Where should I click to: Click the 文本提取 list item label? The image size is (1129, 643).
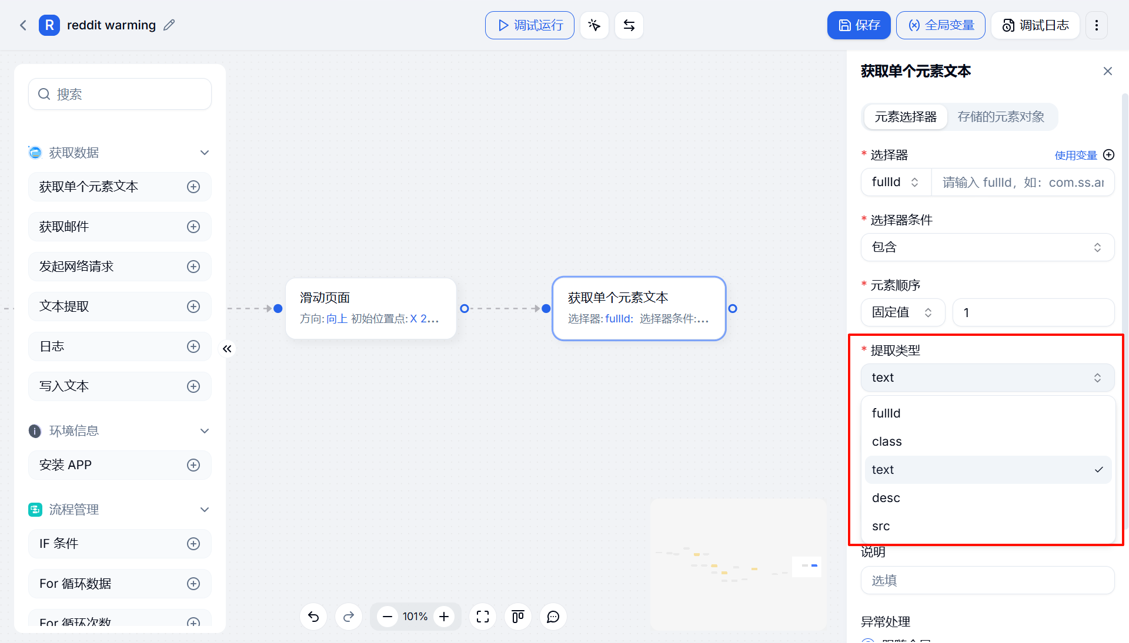click(x=64, y=307)
